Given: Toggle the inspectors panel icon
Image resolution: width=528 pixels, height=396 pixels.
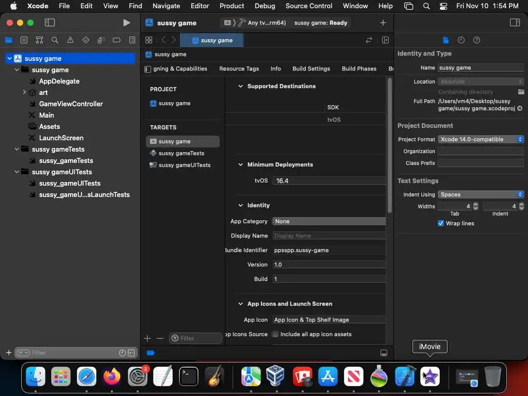Looking at the screenshot, I should pos(515,23).
